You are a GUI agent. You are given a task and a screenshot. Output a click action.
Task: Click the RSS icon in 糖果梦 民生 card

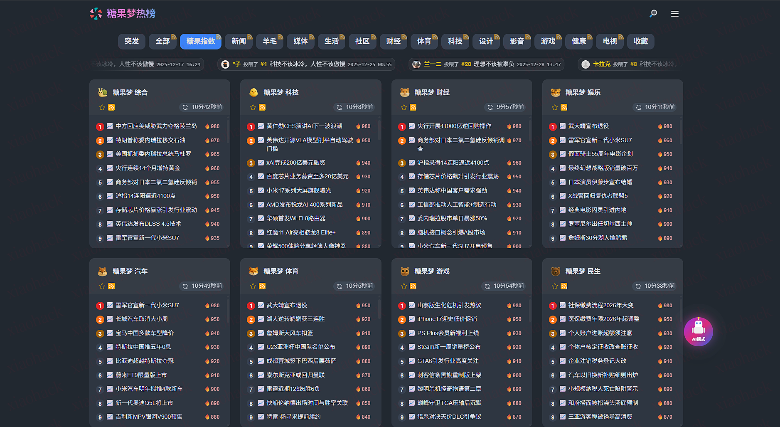pos(564,286)
